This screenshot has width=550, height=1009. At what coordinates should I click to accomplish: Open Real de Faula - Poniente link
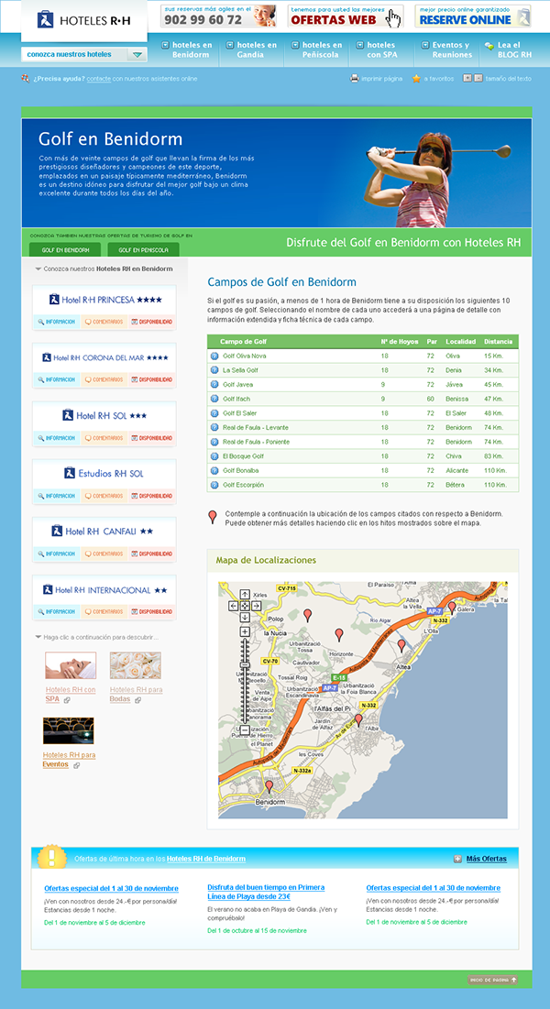click(x=257, y=442)
